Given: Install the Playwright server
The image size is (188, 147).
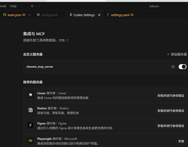Looking at the screenshot, I should 181,141.
